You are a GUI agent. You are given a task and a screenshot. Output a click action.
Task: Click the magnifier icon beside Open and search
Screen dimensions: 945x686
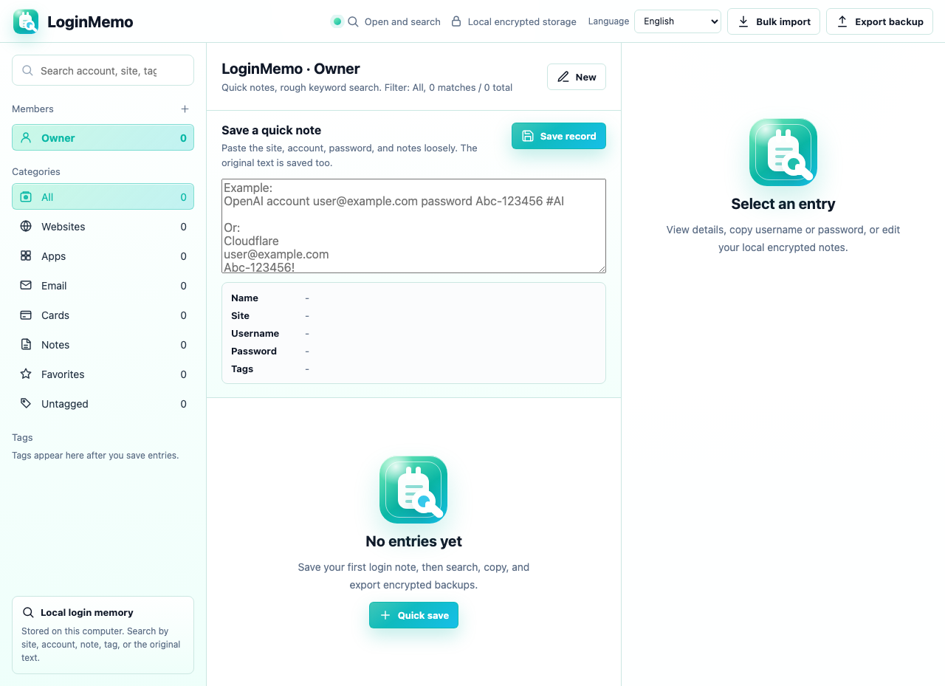pyautogui.click(x=353, y=21)
